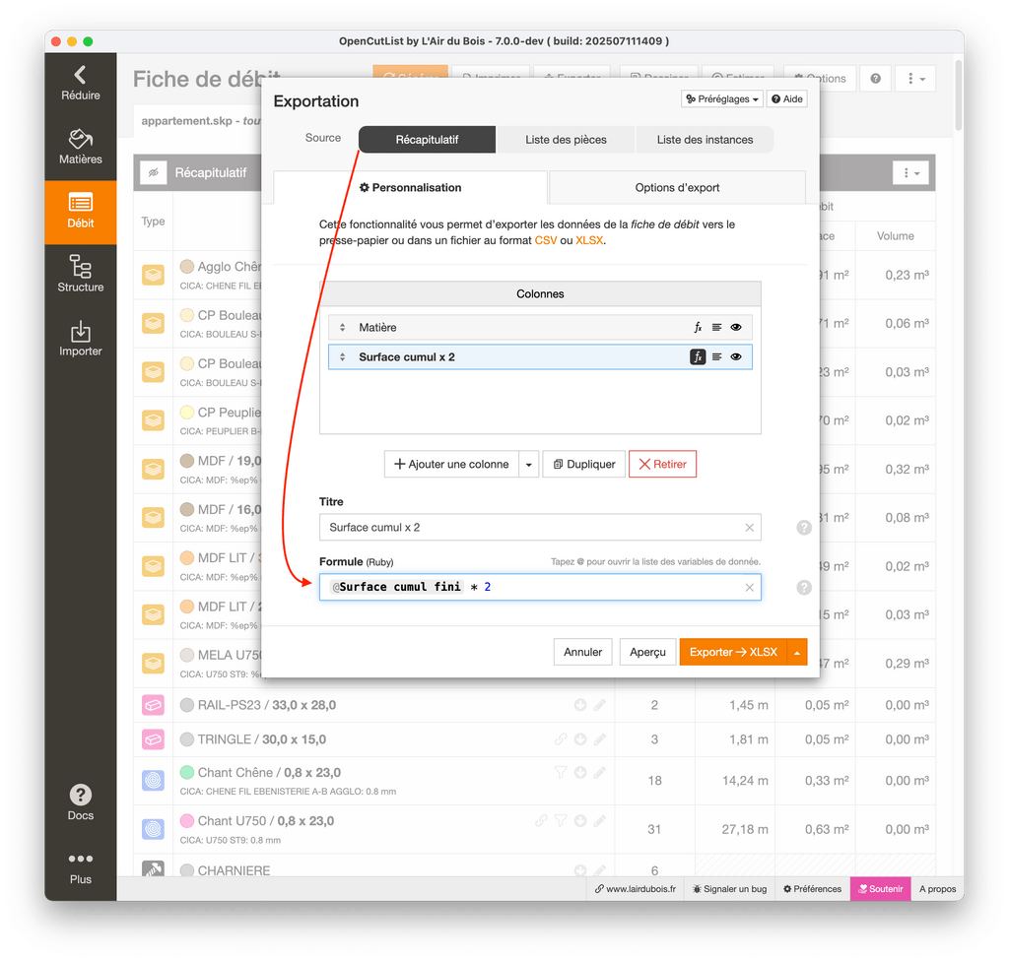This screenshot has height=960, width=1009.
Task: Toggle visibility eye of Surface cumul x 2
Action: pos(736,356)
